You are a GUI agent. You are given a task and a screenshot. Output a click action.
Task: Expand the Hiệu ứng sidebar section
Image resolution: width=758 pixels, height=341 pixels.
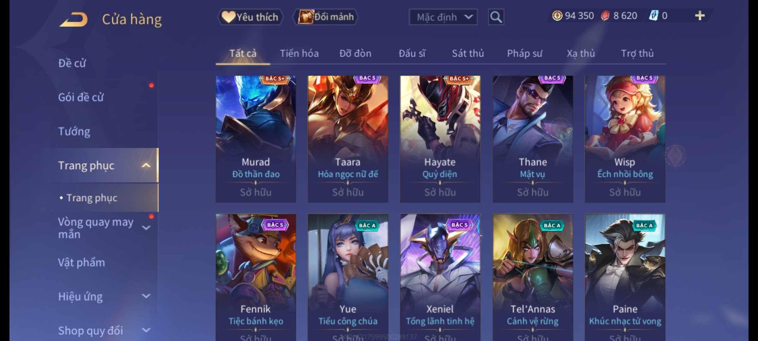click(x=146, y=296)
